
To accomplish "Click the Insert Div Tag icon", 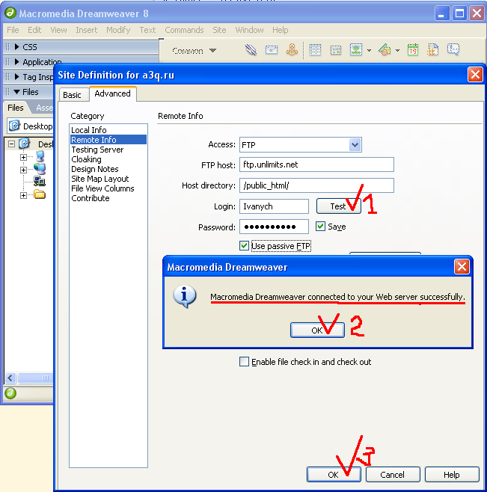I will click(336, 50).
